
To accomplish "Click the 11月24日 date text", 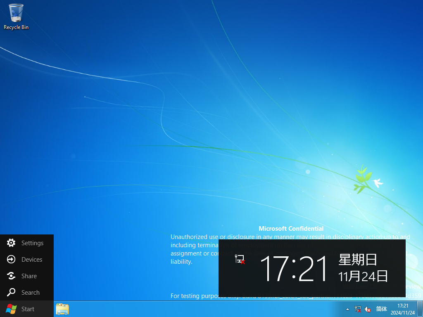I will 363,276.
